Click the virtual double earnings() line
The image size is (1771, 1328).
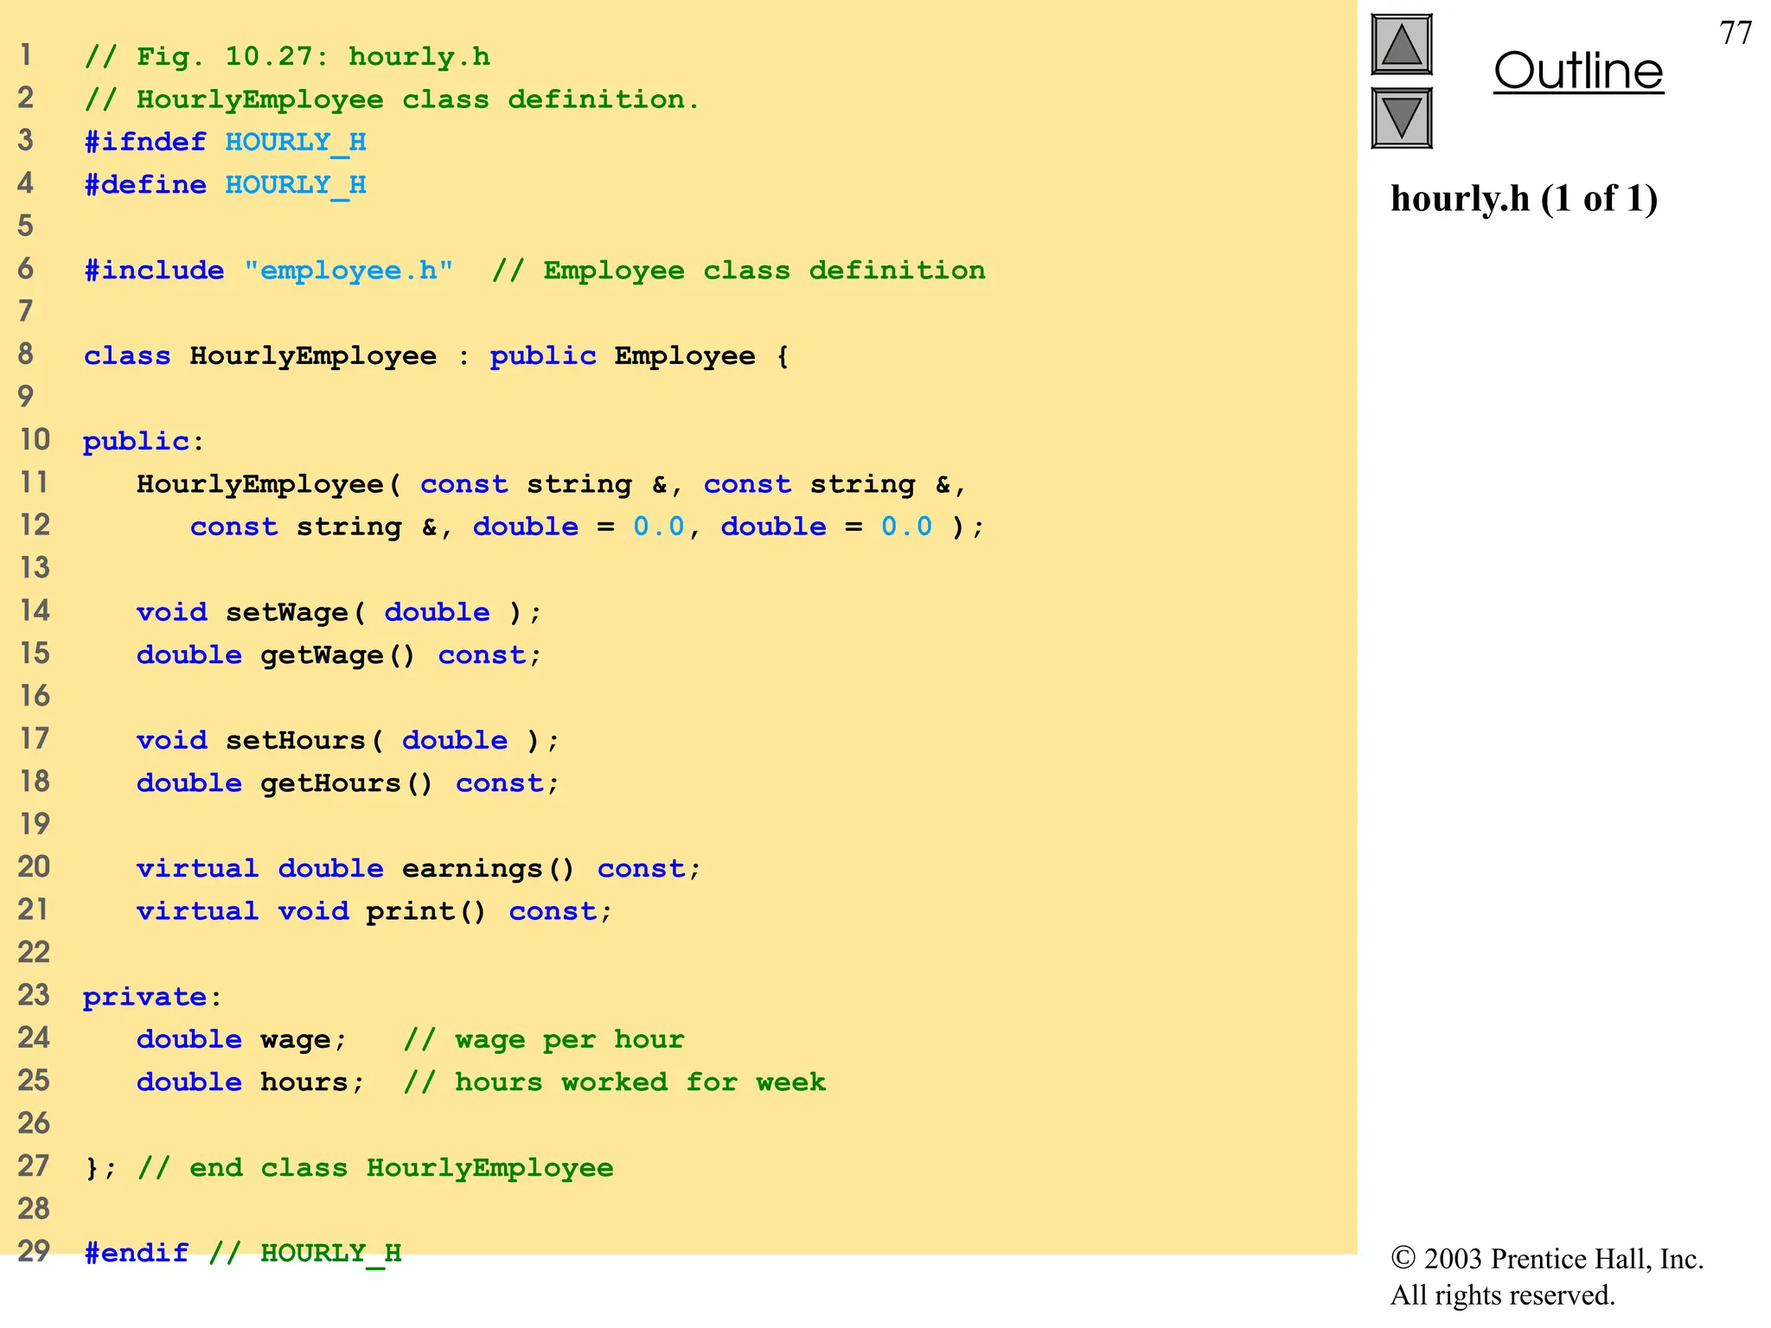pos(418,868)
